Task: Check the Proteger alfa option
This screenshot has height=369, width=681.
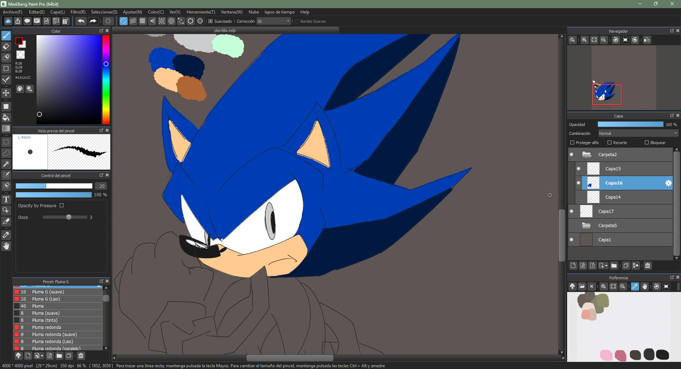Action: click(x=572, y=143)
